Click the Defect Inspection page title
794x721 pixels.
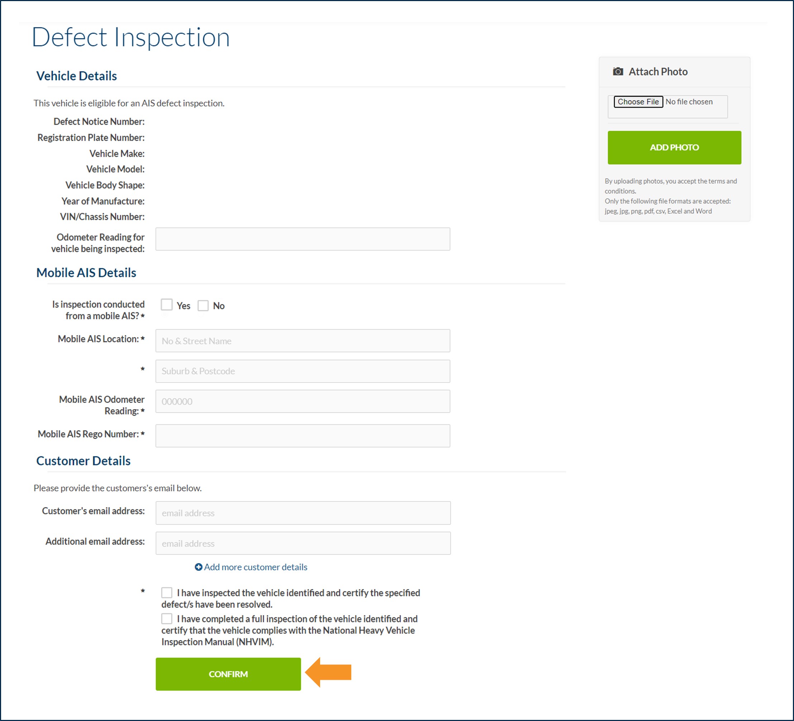click(132, 37)
